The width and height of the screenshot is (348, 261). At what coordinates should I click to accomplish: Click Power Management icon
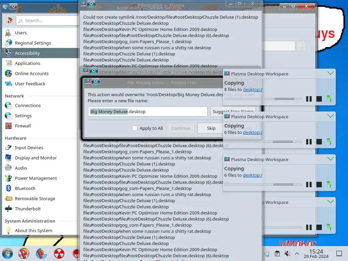(8, 178)
